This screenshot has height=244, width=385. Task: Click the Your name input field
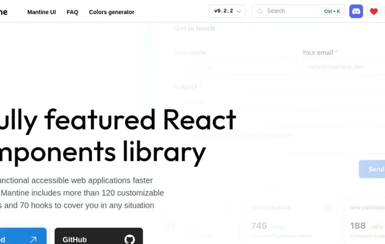click(x=235, y=67)
